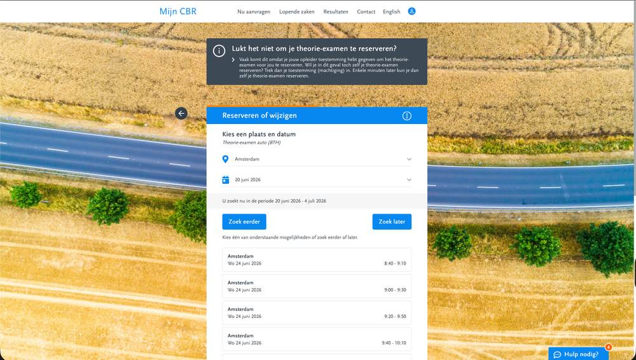Screen dimensions: 636x360
Task: Switch language to English
Action: pos(391,12)
